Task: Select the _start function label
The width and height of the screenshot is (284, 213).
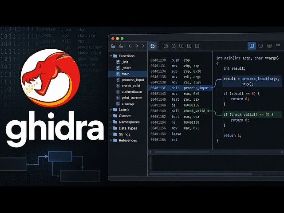Action: 126,68
